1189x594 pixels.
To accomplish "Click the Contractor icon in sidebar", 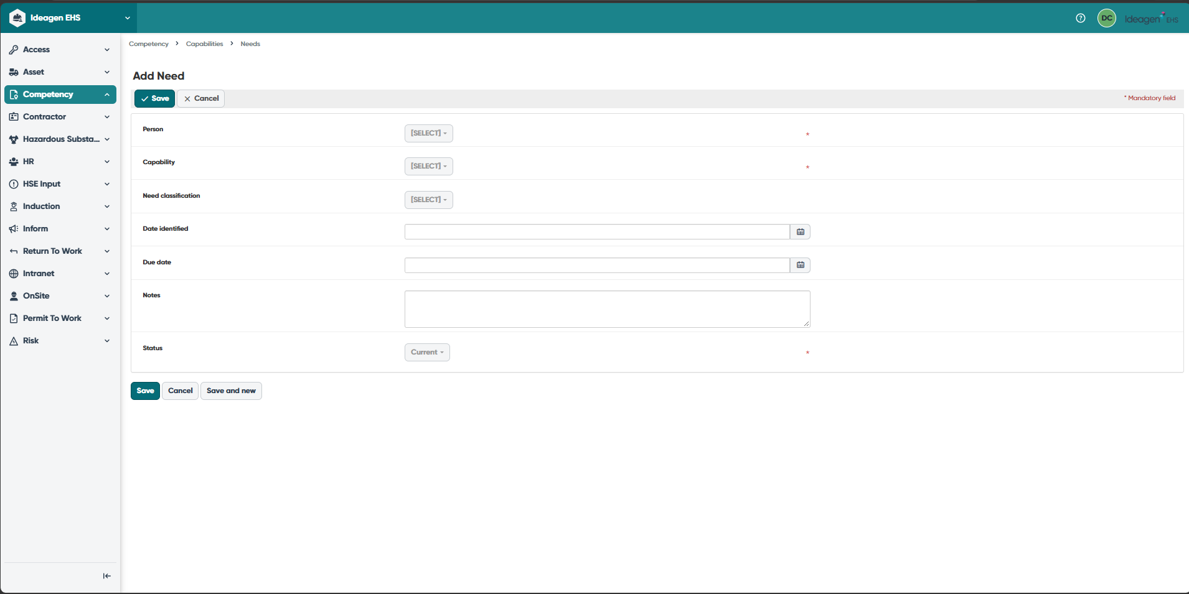I will pos(14,117).
